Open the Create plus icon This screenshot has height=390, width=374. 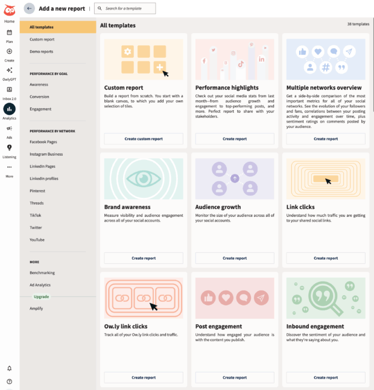(10, 51)
